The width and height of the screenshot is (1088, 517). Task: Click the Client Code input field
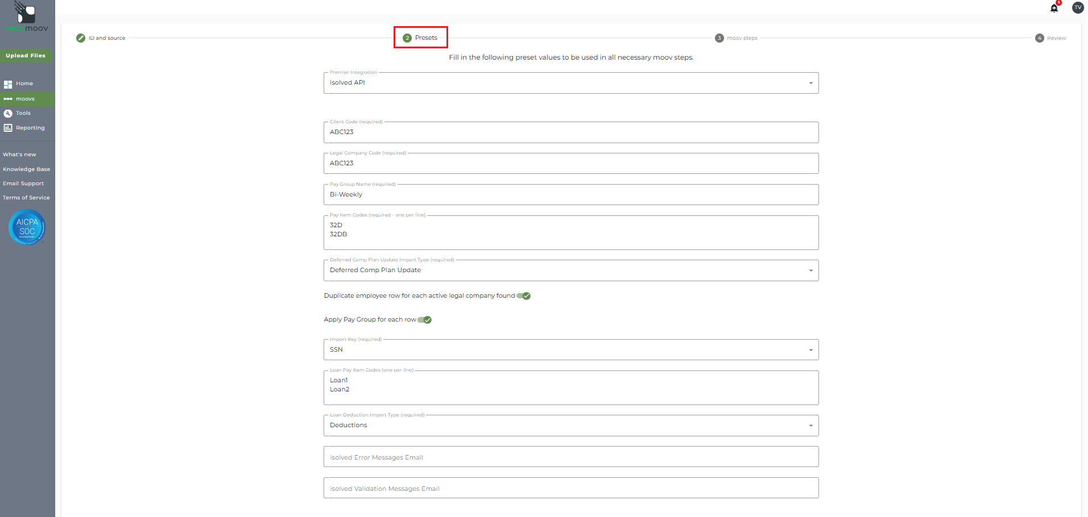pos(570,132)
